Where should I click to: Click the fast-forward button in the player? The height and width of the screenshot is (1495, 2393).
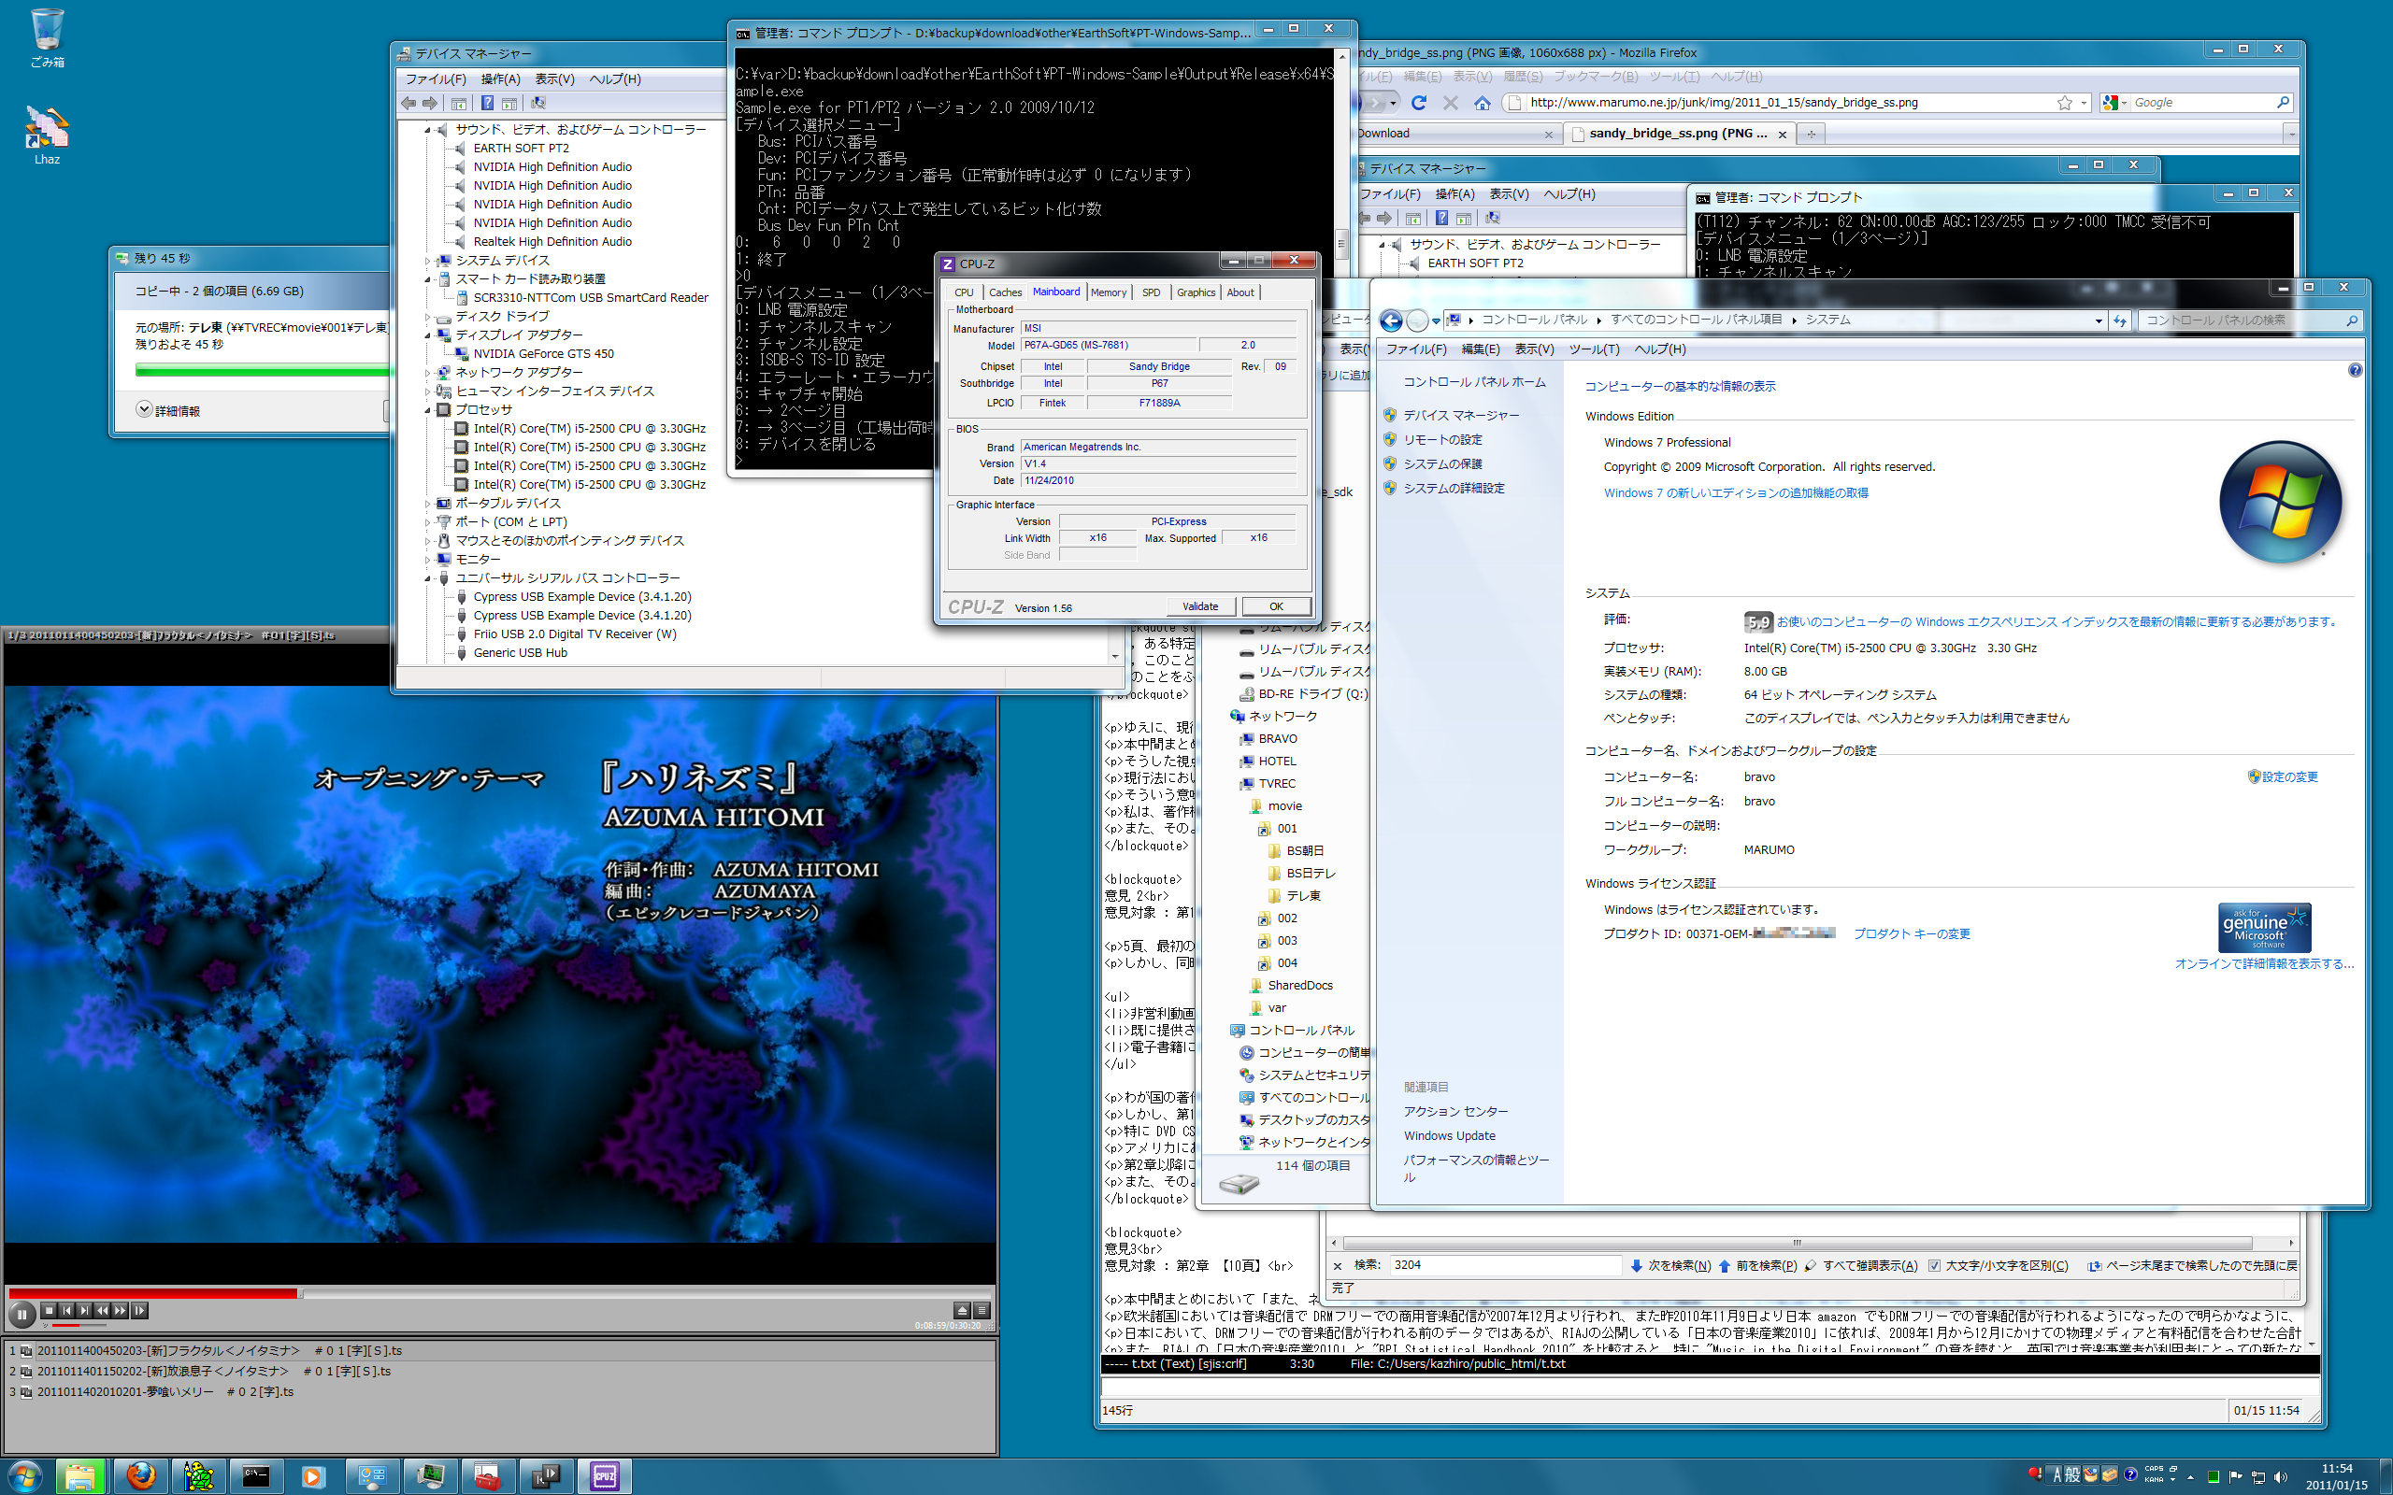[120, 1311]
